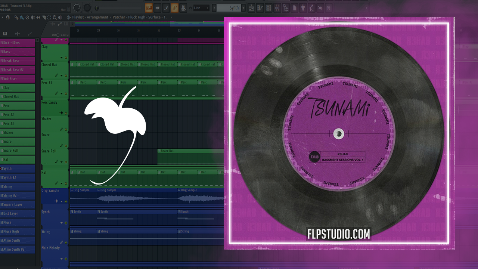Adjust the horizontal slider in the top toolbar
Viewport: 478px width, 269px height.
pos(119,8)
